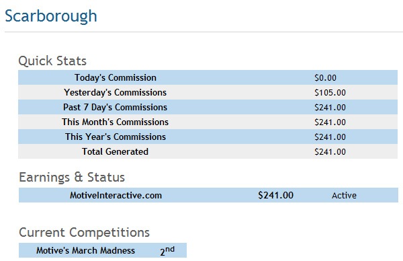Select the bold $241.00 earnings amount
This screenshot has width=403, height=261.
click(x=276, y=195)
